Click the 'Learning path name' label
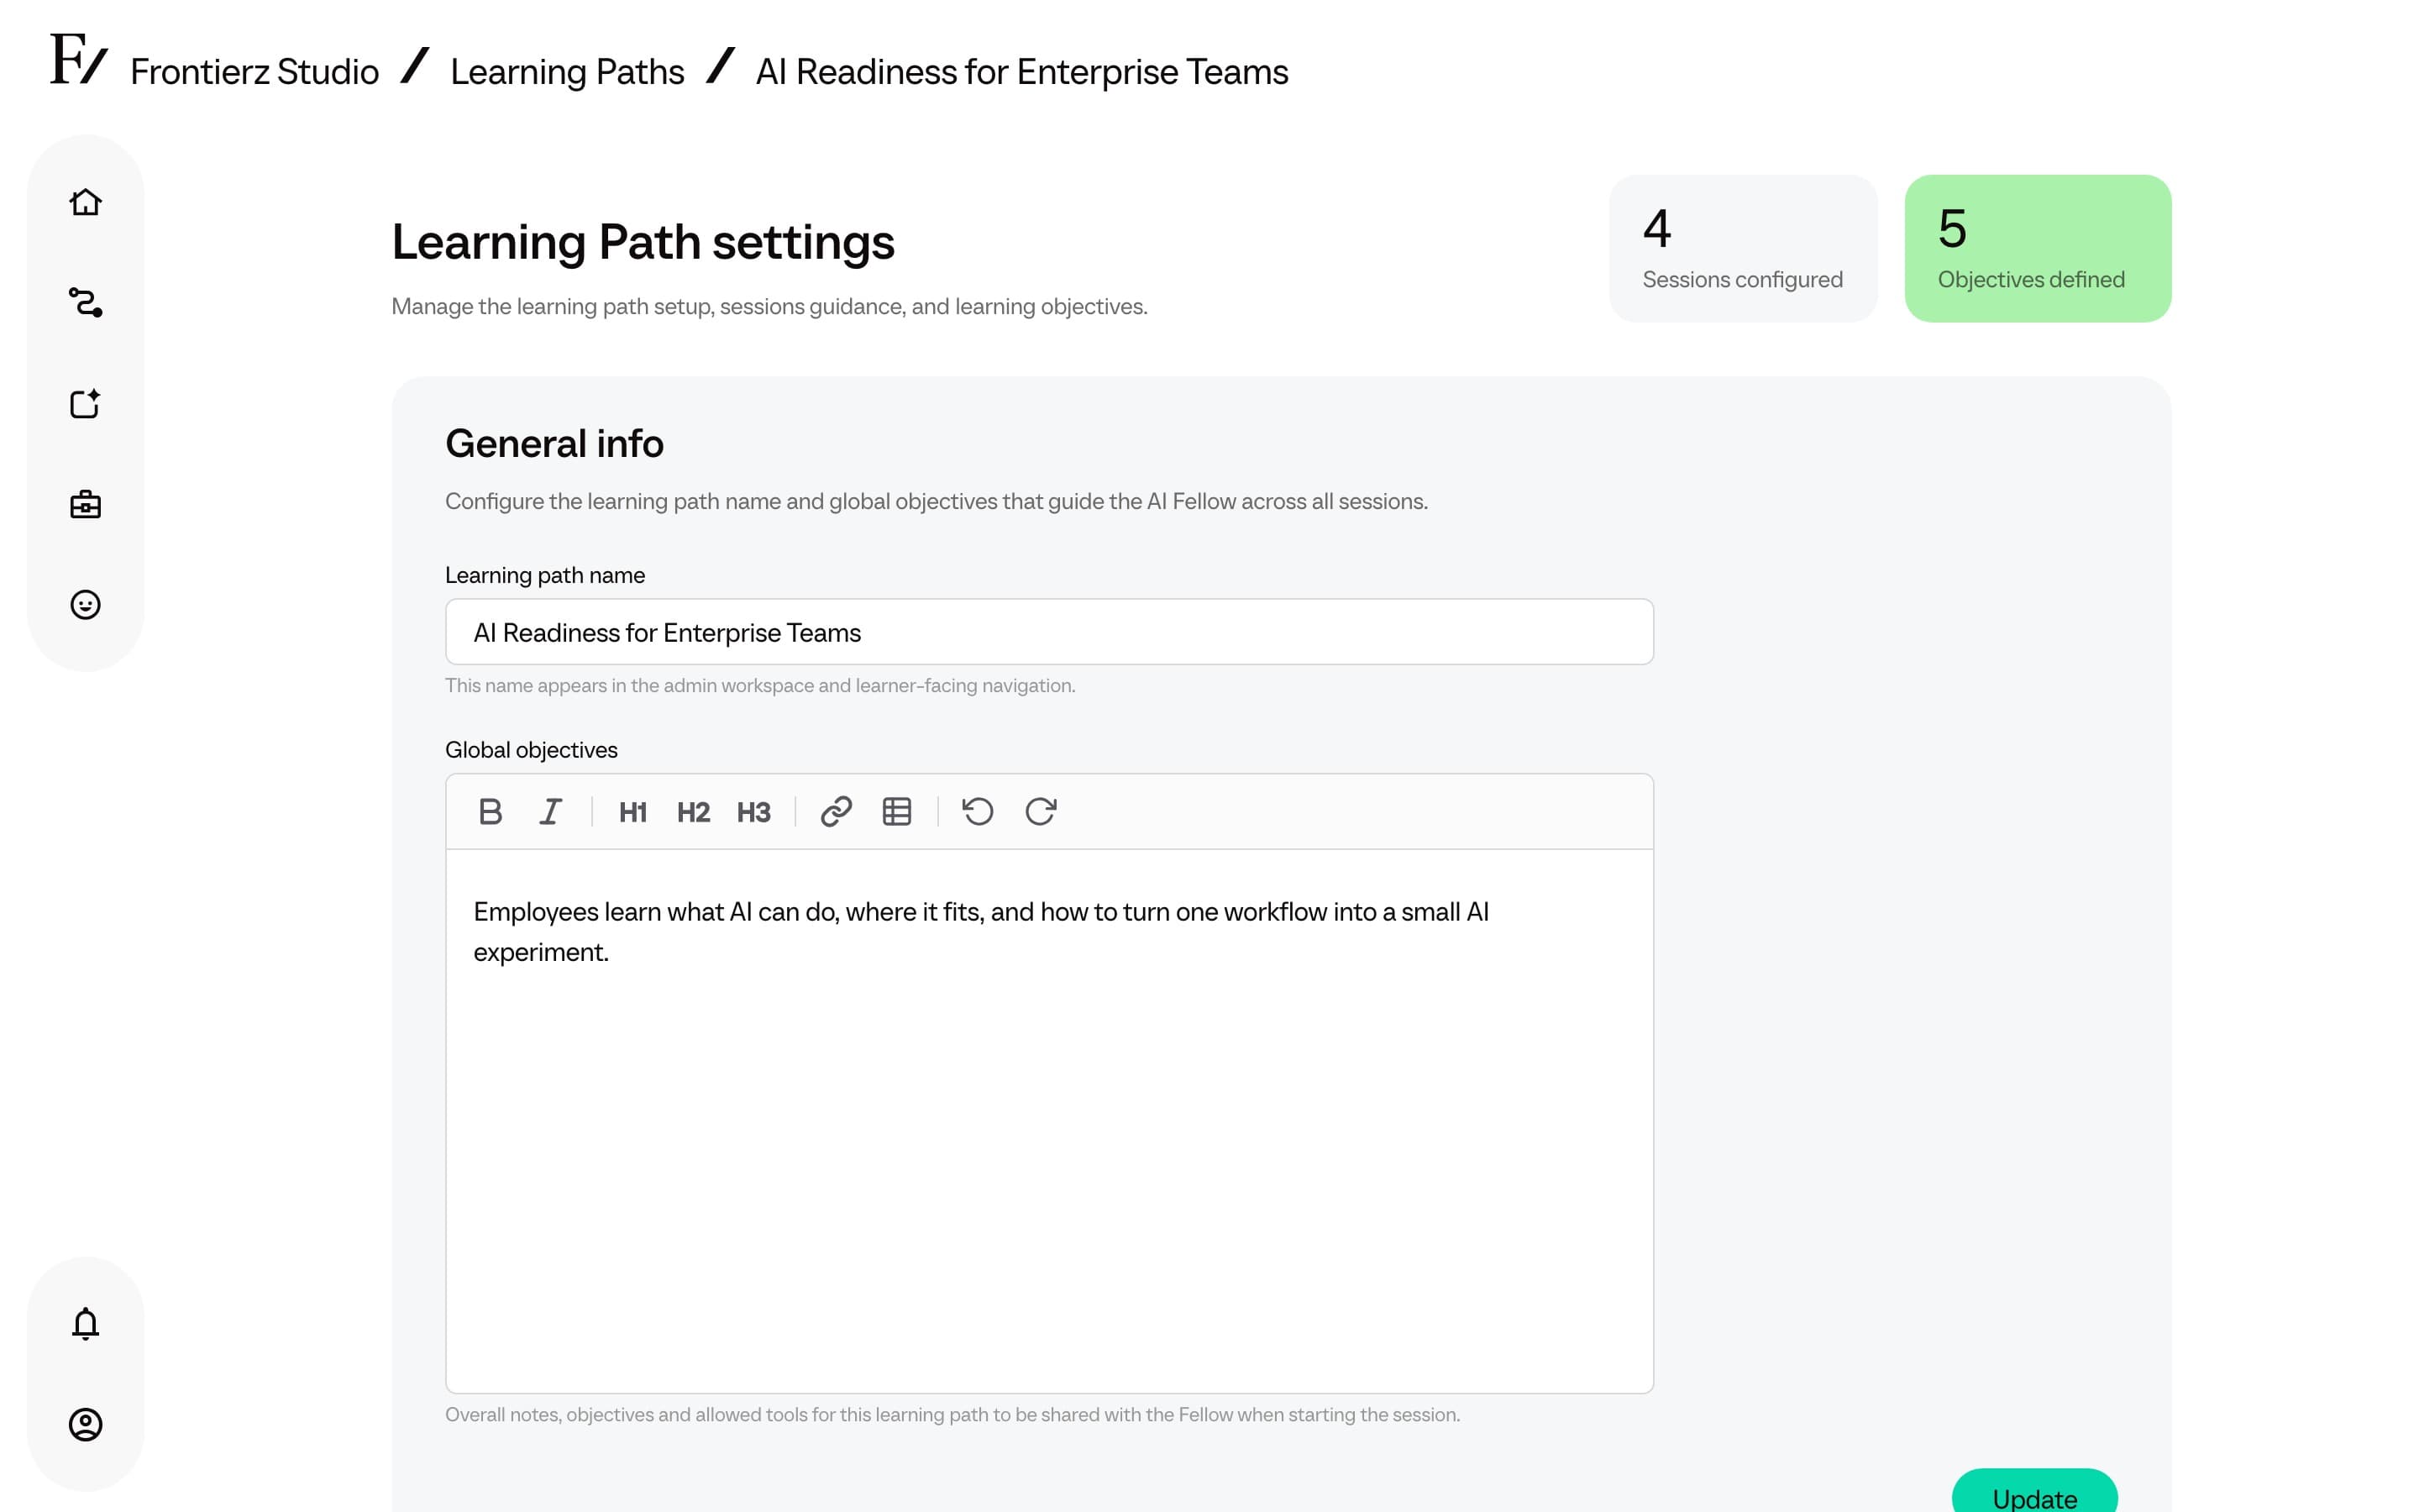The width and height of the screenshot is (2419, 1512). tap(545, 575)
